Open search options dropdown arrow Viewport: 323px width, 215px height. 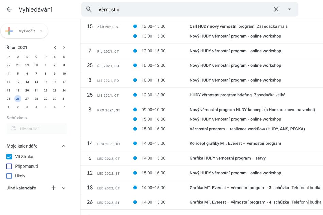[x=289, y=9]
